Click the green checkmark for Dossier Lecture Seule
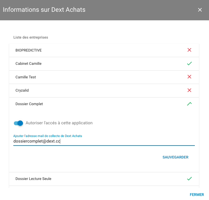The width and height of the screenshot is (209, 200). coord(189,178)
